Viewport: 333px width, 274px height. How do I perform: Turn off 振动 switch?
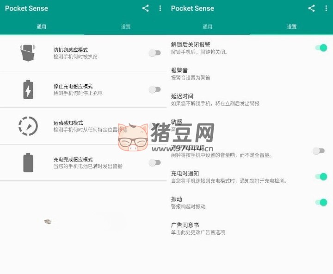[x=321, y=202]
